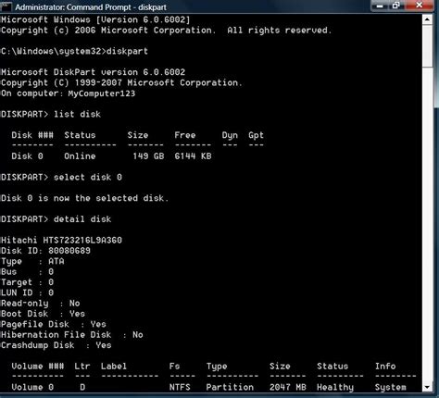Click the scrollbar down arrow
Viewport: 439px width, 398px height.
tap(427, 386)
